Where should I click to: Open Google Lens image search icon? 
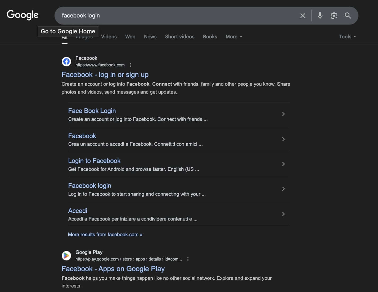pyautogui.click(x=334, y=16)
